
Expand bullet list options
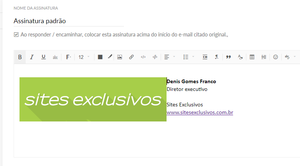tap(193, 57)
